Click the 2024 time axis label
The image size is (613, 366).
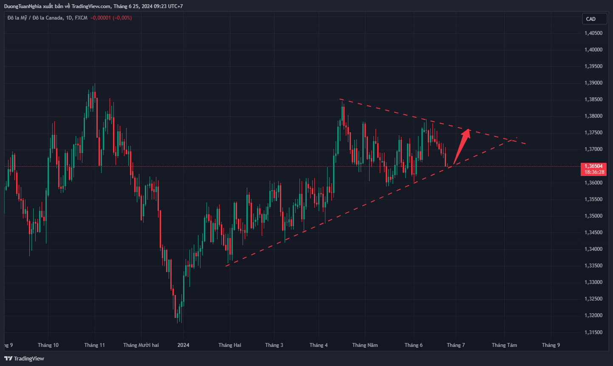pos(184,345)
